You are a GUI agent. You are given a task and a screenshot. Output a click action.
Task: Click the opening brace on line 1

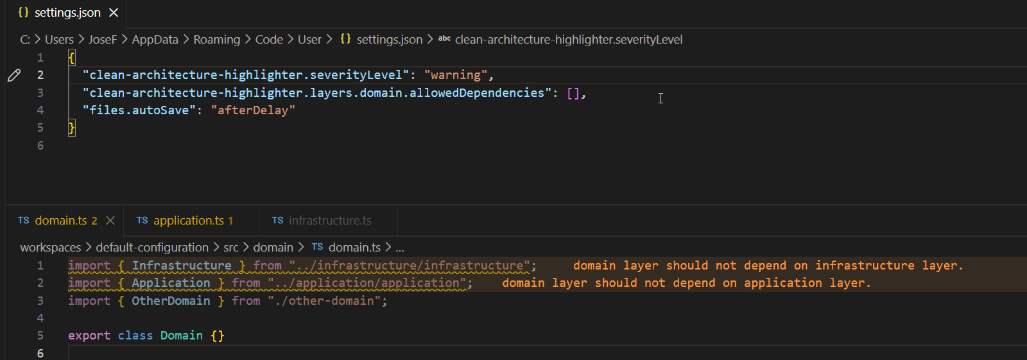click(x=72, y=58)
